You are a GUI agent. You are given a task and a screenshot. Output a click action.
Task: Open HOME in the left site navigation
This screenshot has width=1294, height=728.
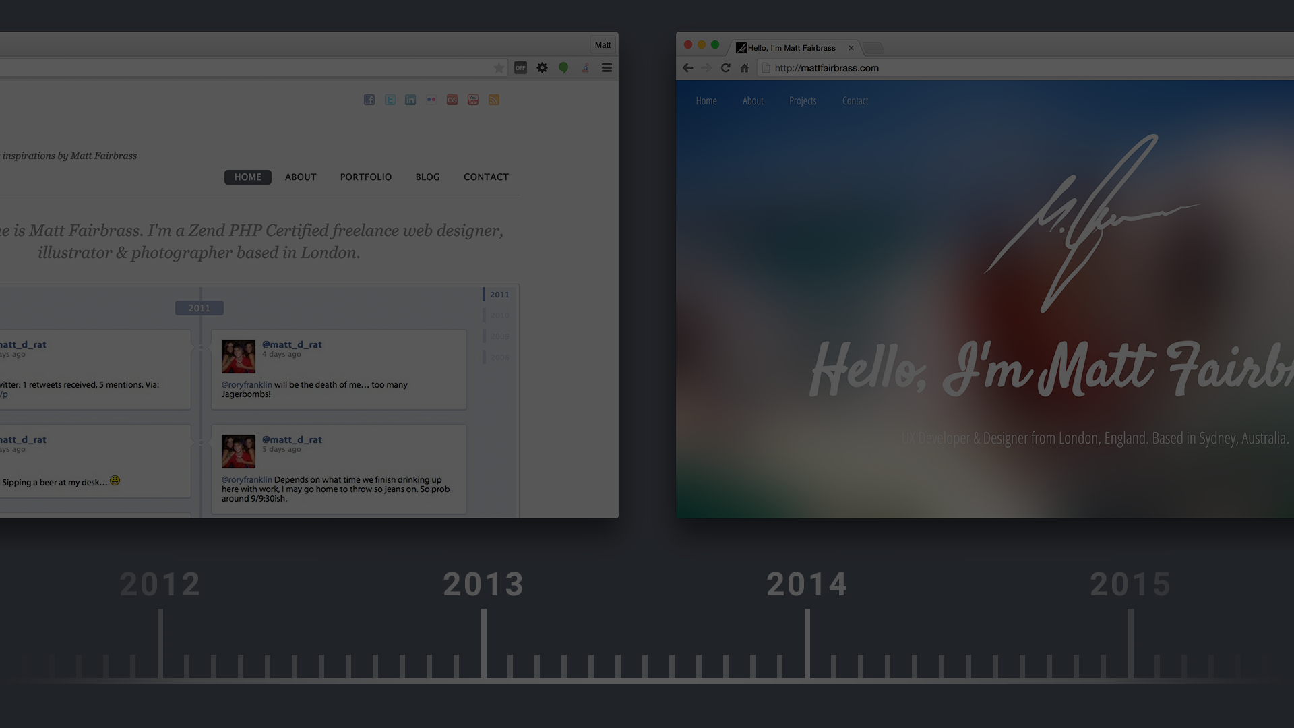coord(248,177)
